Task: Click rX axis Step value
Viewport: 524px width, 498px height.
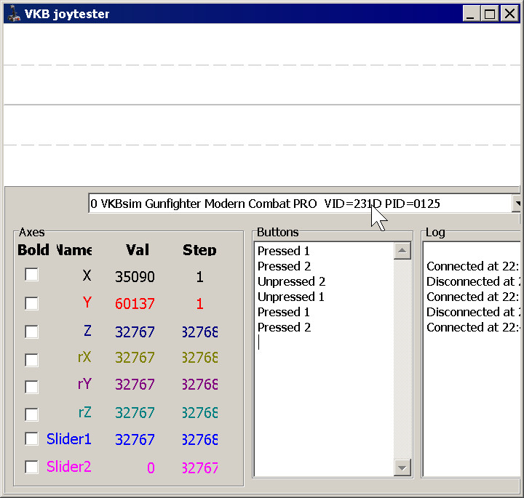Action: [x=200, y=358]
